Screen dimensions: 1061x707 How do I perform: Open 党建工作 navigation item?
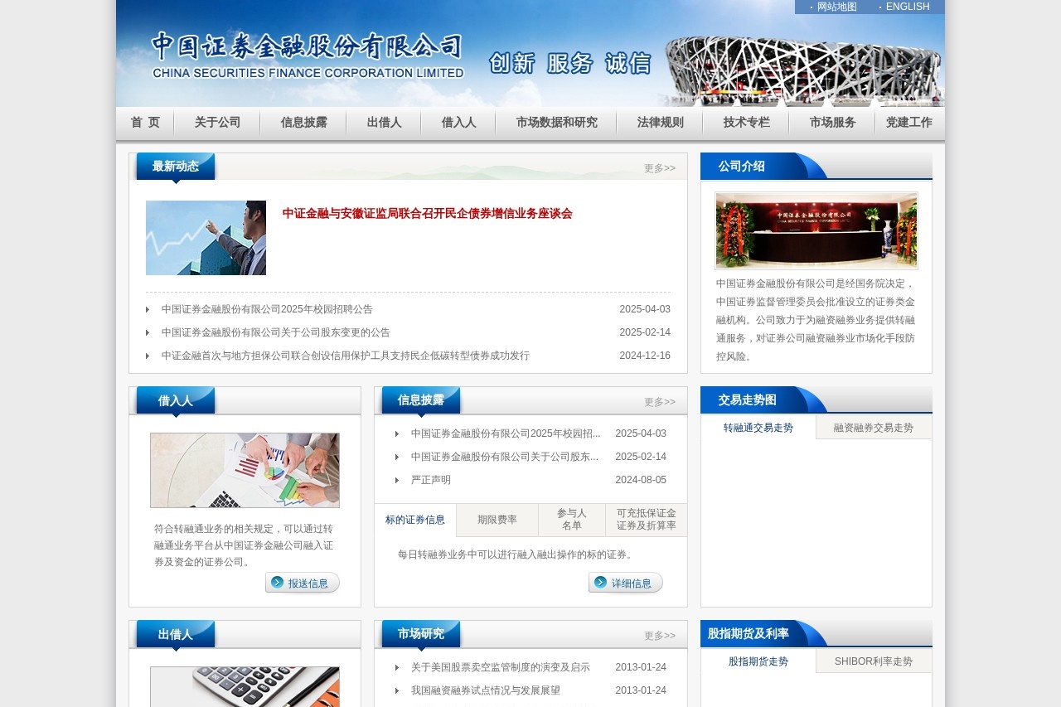[909, 123]
